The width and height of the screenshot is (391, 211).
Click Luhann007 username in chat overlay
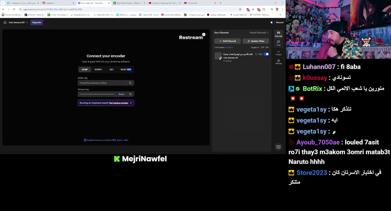(319, 67)
